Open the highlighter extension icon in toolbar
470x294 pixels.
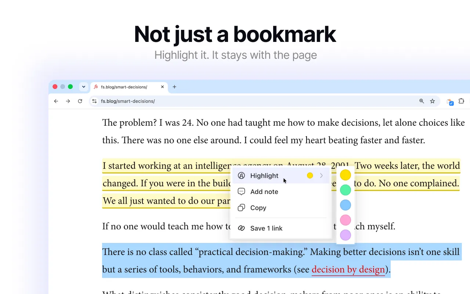click(450, 101)
